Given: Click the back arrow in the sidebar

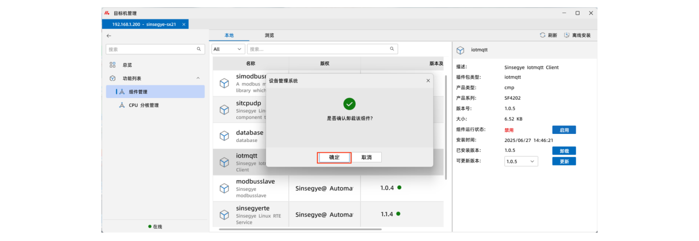Looking at the screenshot, I should tap(109, 35).
